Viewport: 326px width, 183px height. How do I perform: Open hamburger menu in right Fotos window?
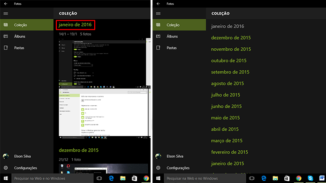tap(158, 14)
